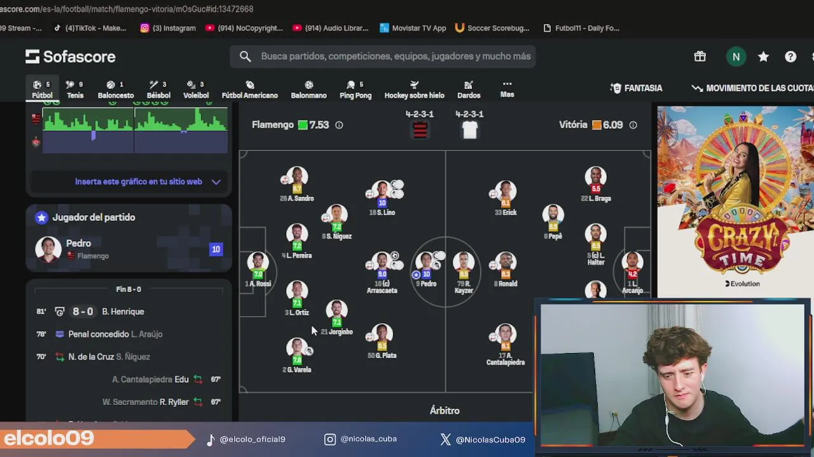Select the Béisbol sport tab

pos(158,89)
